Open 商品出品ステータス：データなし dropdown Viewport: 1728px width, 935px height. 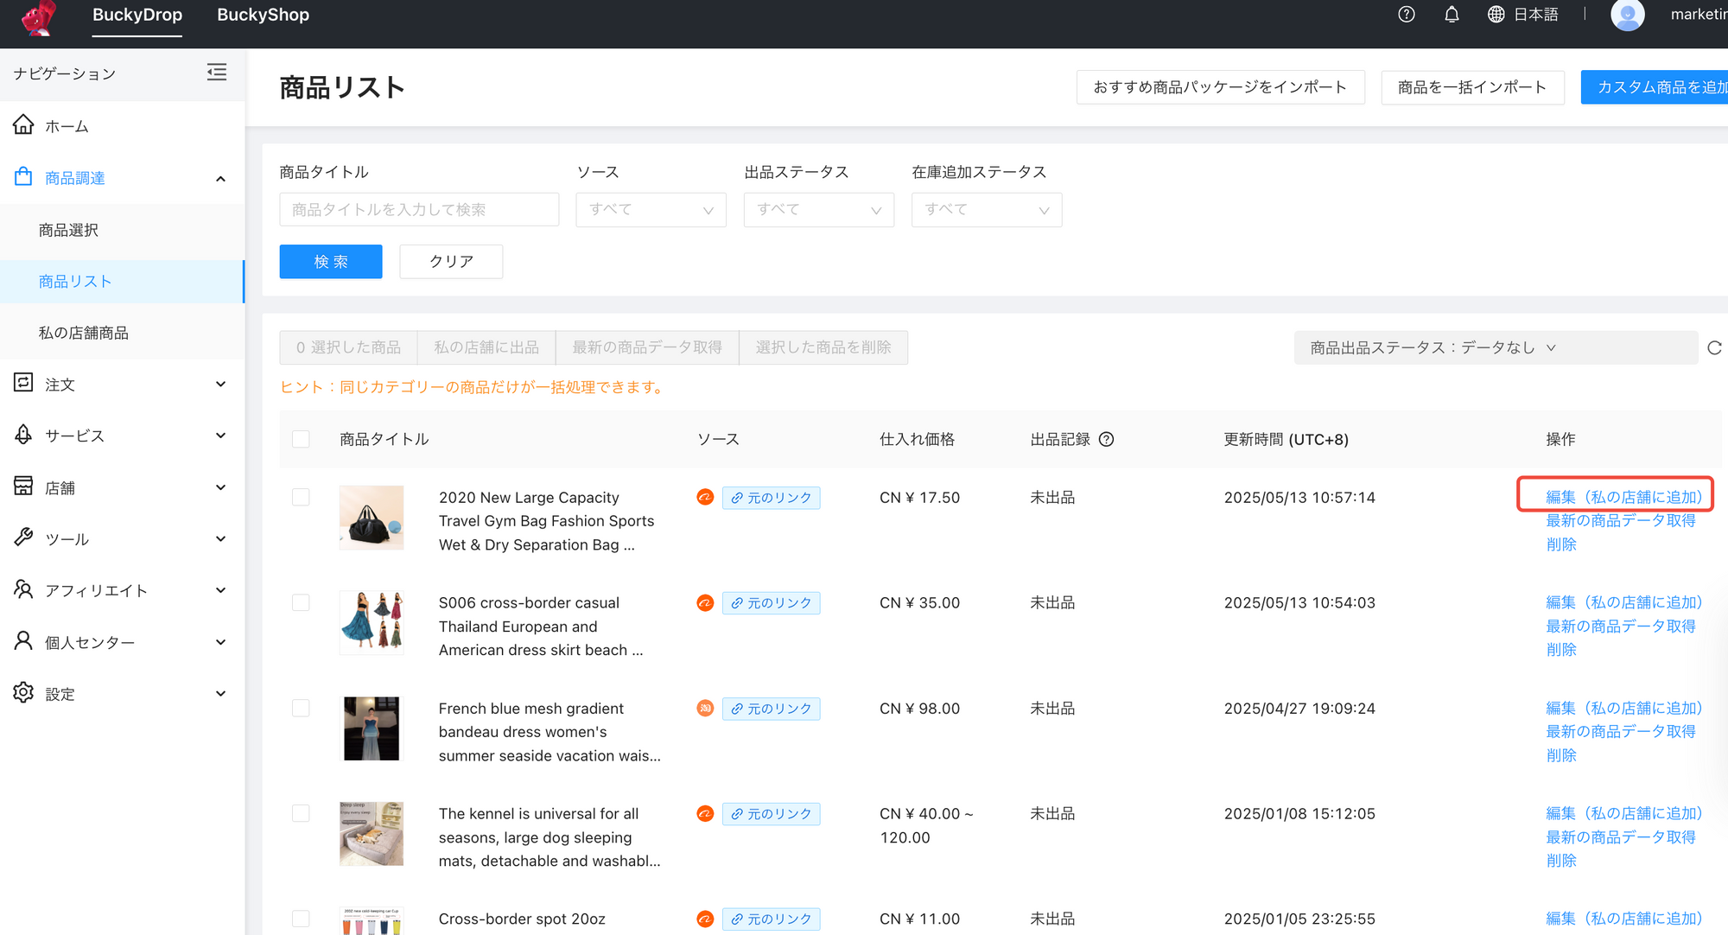[1496, 347]
